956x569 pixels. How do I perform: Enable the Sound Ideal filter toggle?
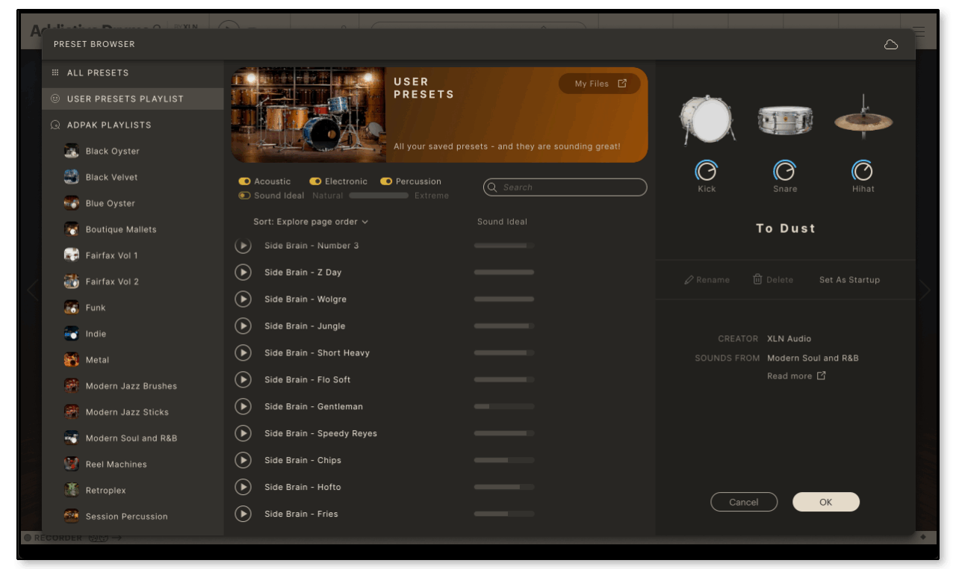[x=244, y=196]
